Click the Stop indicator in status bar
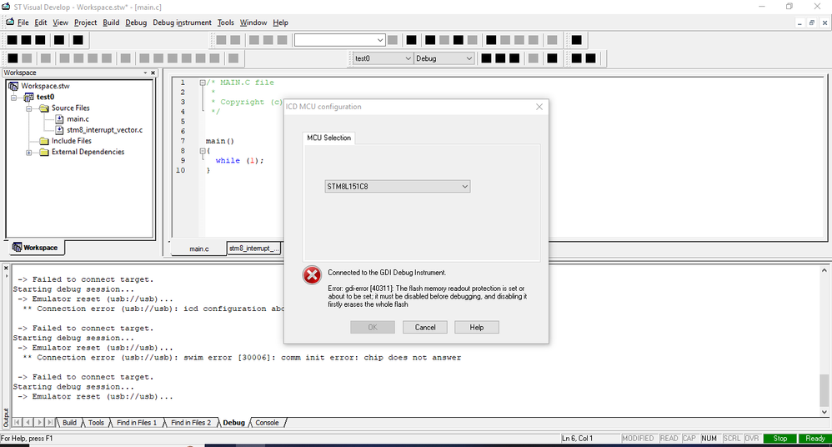Image resolution: width=832 pixels, height=447 pixels. (x=780, y=438)
